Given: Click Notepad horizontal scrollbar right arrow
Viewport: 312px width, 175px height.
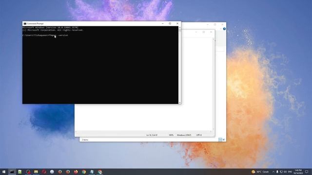Looking at the screenshot, I should click(x=211, y=132).
